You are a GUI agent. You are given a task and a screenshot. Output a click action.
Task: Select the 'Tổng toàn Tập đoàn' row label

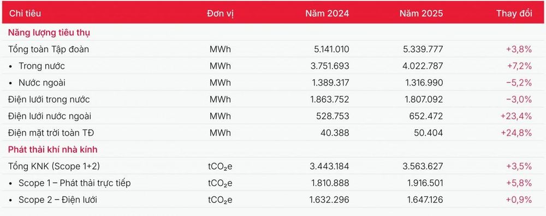pos(49,50)
